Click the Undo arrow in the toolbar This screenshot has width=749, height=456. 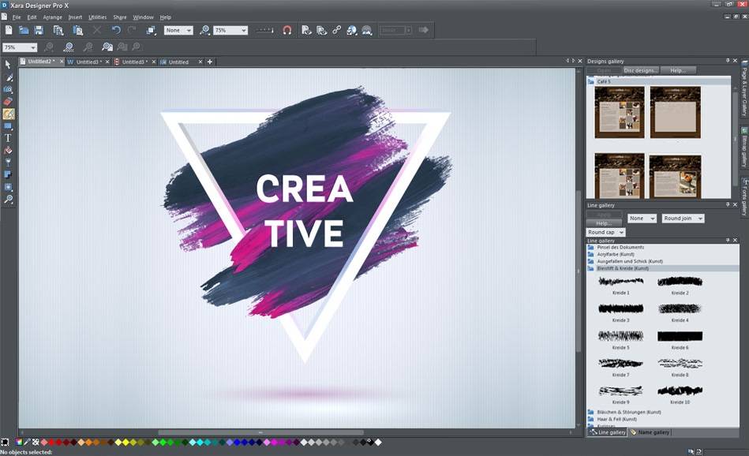[x=116, y=30]
